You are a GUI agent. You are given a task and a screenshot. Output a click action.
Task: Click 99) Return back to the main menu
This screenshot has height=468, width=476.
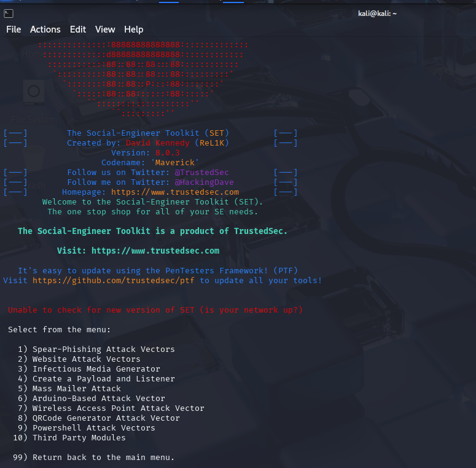click(x=94, y=458)
